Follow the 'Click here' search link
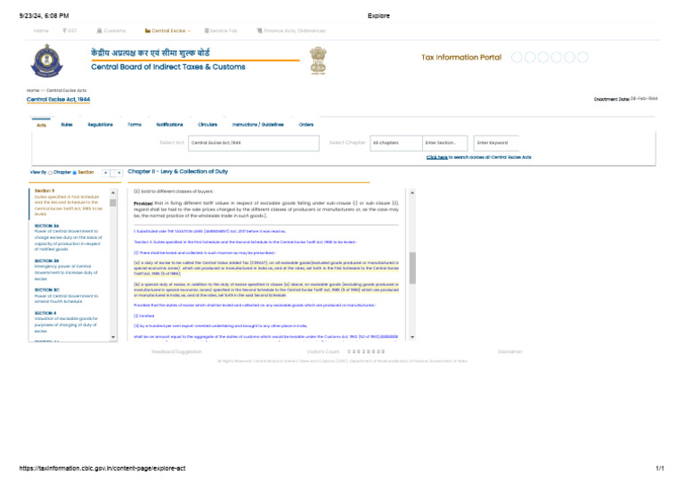The height and width of the screenshot is (484, 684). point(436,157)
